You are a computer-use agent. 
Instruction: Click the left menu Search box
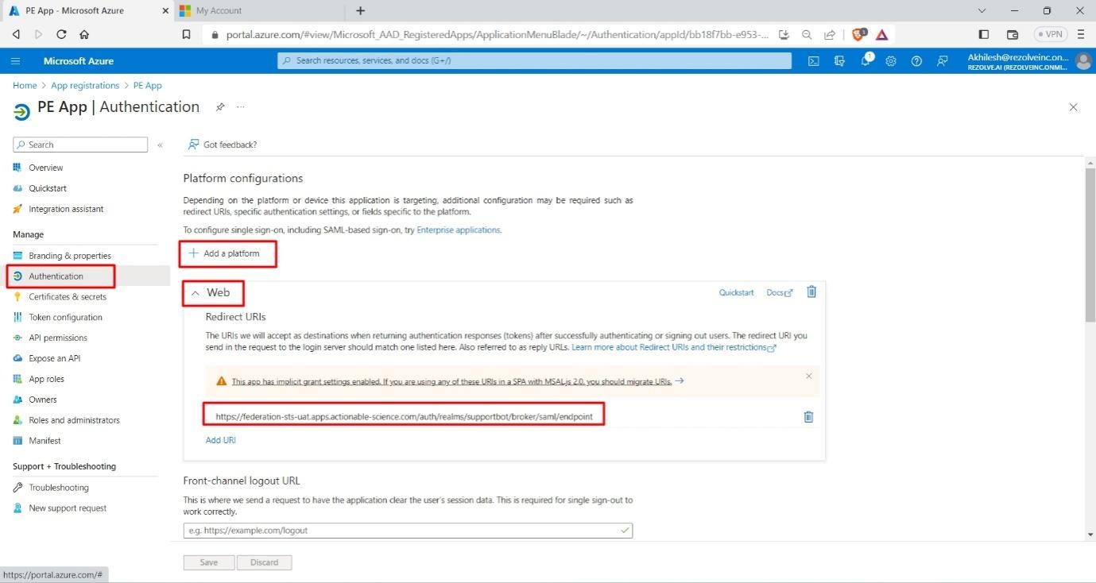80,145
